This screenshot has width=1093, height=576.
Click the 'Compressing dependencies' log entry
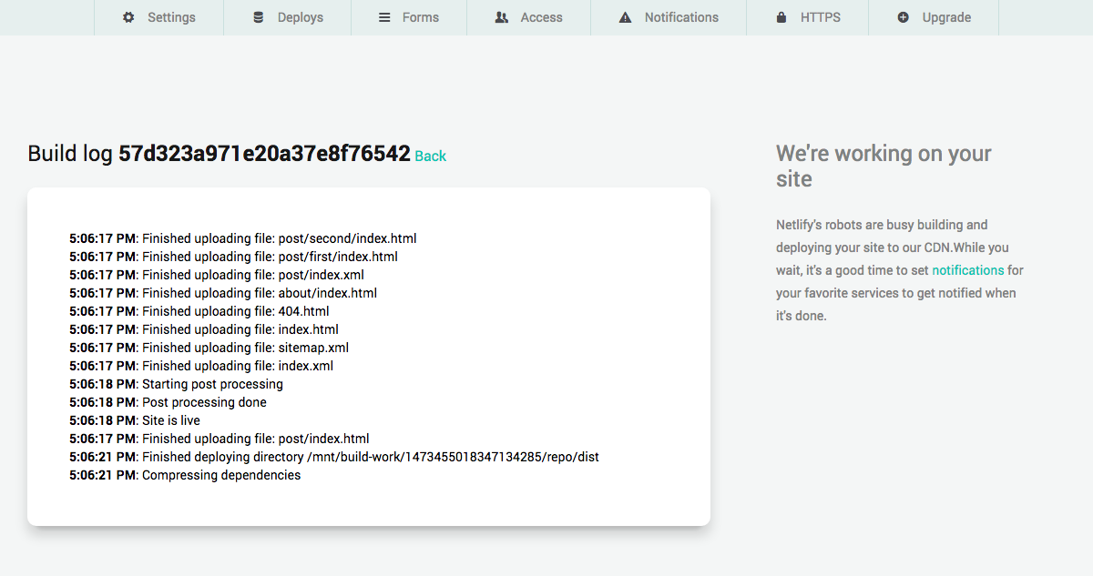(221, 475)
